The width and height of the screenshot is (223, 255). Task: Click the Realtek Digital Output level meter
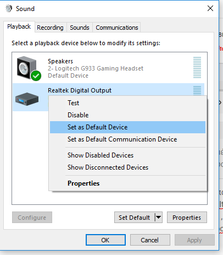coord(197,90)
